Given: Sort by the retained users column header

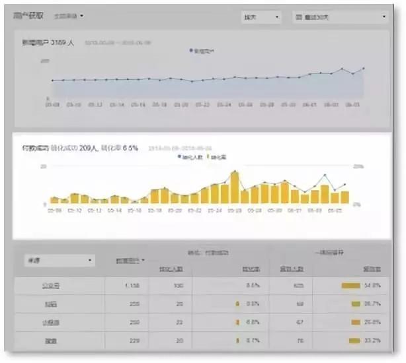Looking at the screenshot, I should click(292, 269).
